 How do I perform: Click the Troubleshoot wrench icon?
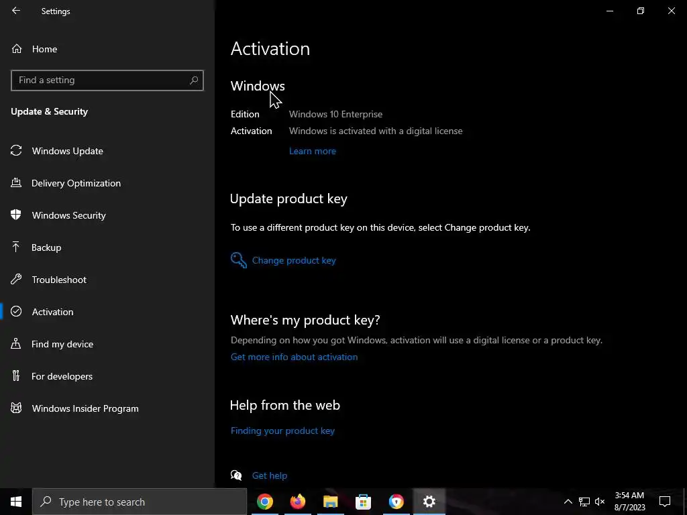click(16, 279)
